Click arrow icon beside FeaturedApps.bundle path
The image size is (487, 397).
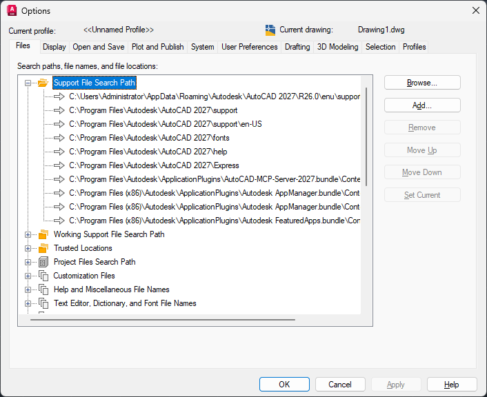pyautogui.click(x=59, y=221)
